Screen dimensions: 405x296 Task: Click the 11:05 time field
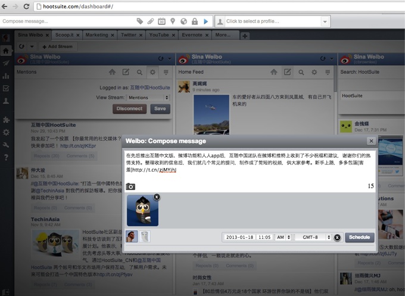(264, 237)
